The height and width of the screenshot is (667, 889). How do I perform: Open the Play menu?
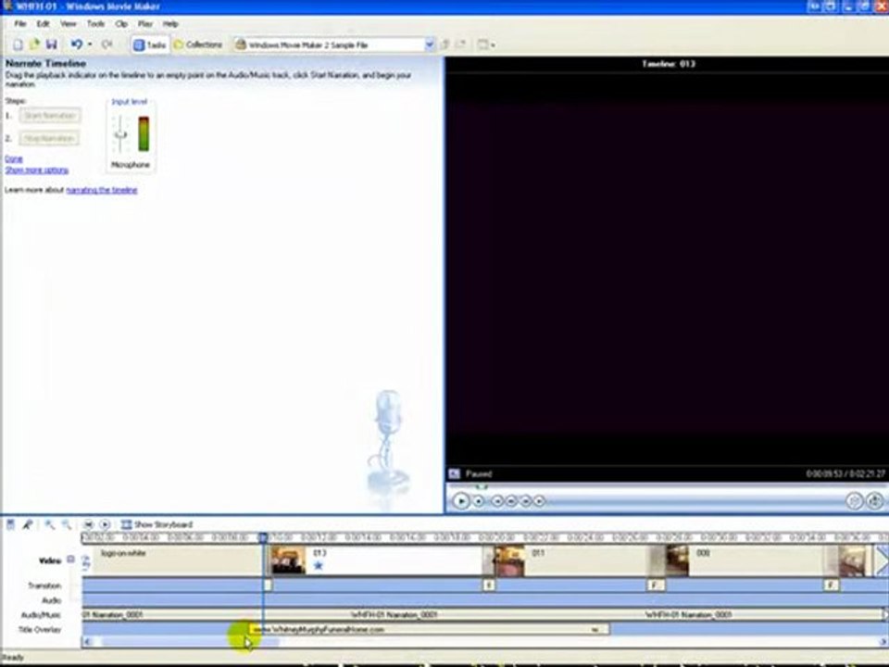pyautogui.click(x=145, y=24)
